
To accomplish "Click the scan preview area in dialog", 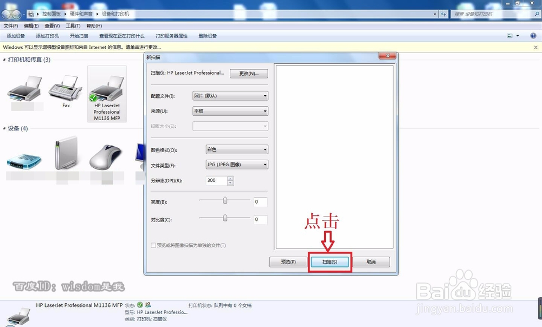I will 334,157.
